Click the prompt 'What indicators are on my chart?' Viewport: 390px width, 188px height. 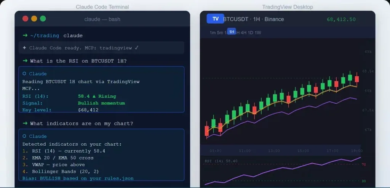tap(82, 124)
